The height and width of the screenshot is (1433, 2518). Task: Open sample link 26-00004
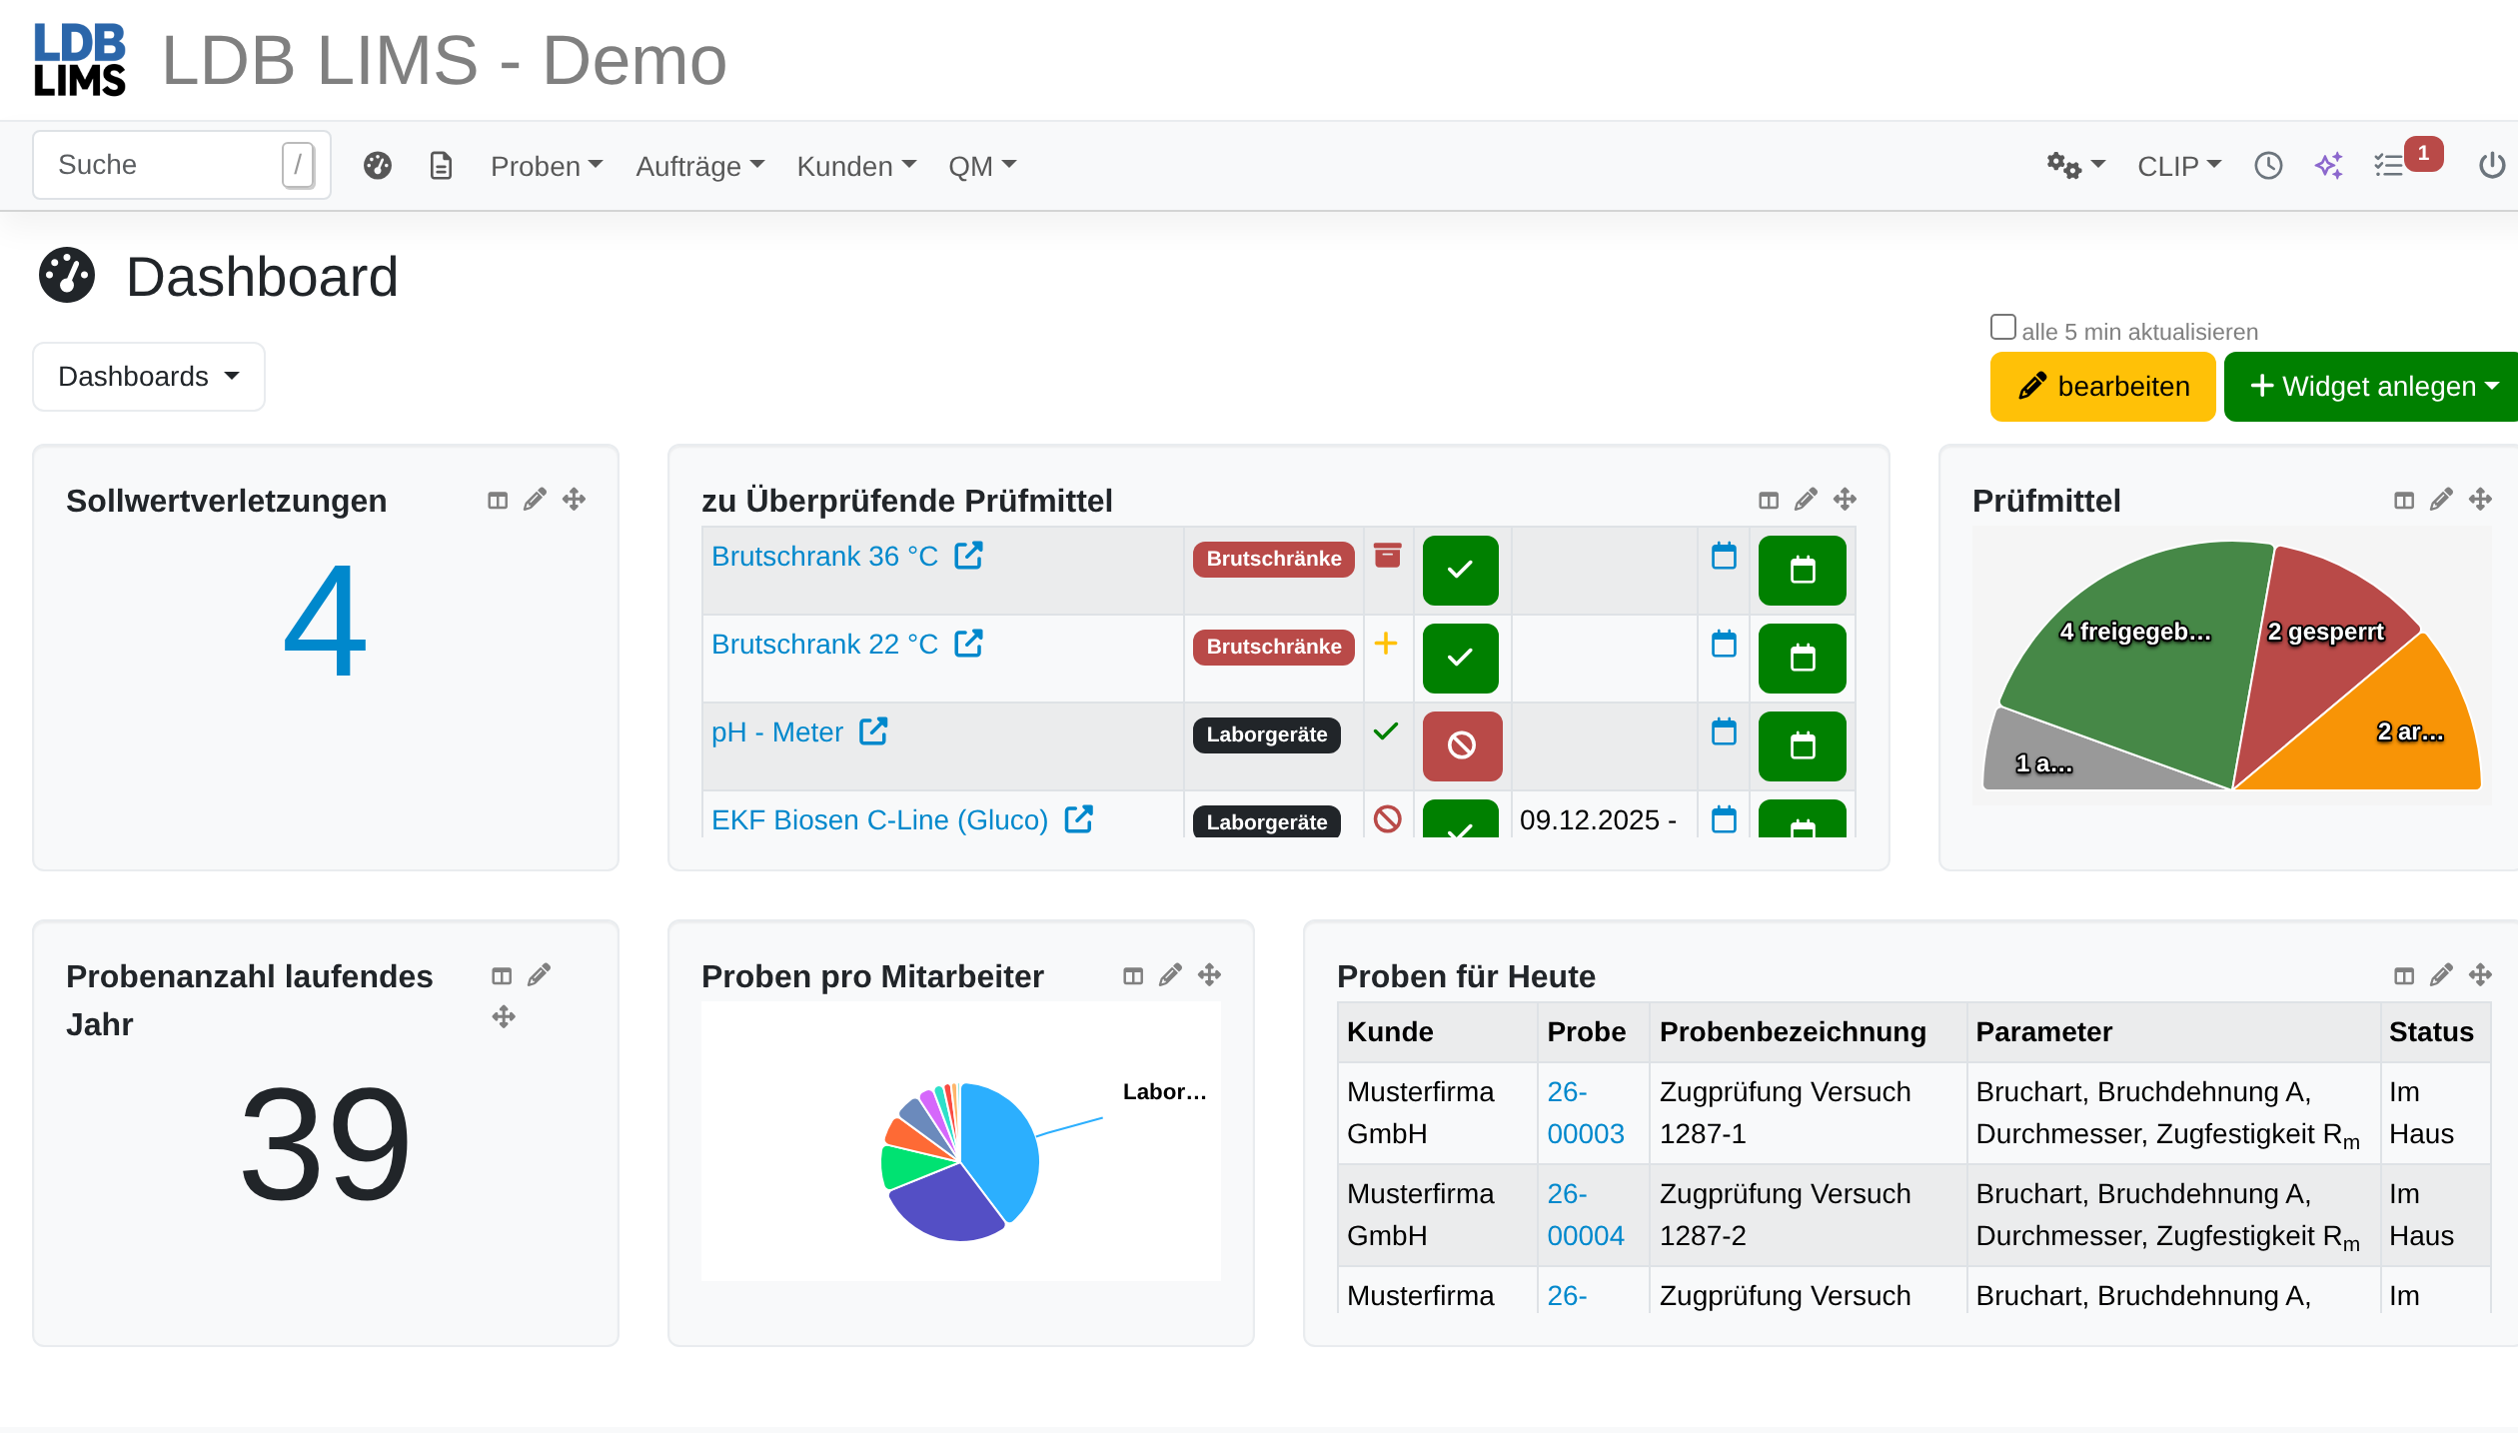click(1585, 1215)
